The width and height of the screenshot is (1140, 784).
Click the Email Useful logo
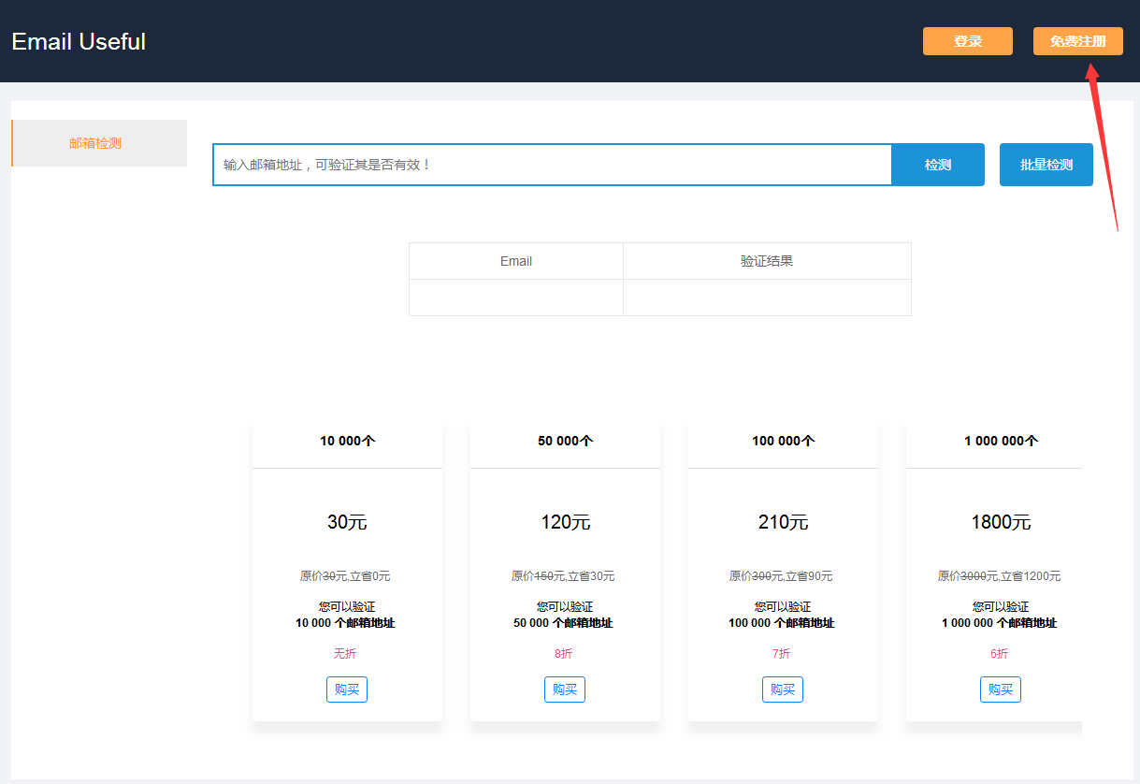point(78,41)
